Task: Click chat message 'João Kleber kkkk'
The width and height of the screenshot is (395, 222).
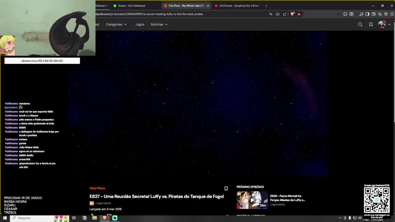Action: [x=29, y=147]
